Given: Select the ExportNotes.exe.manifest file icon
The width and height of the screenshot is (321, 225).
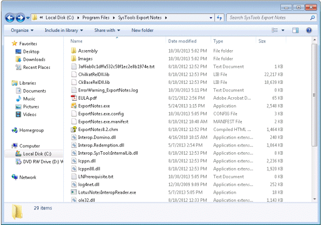Looking at the screenshot, I should 74,121.
